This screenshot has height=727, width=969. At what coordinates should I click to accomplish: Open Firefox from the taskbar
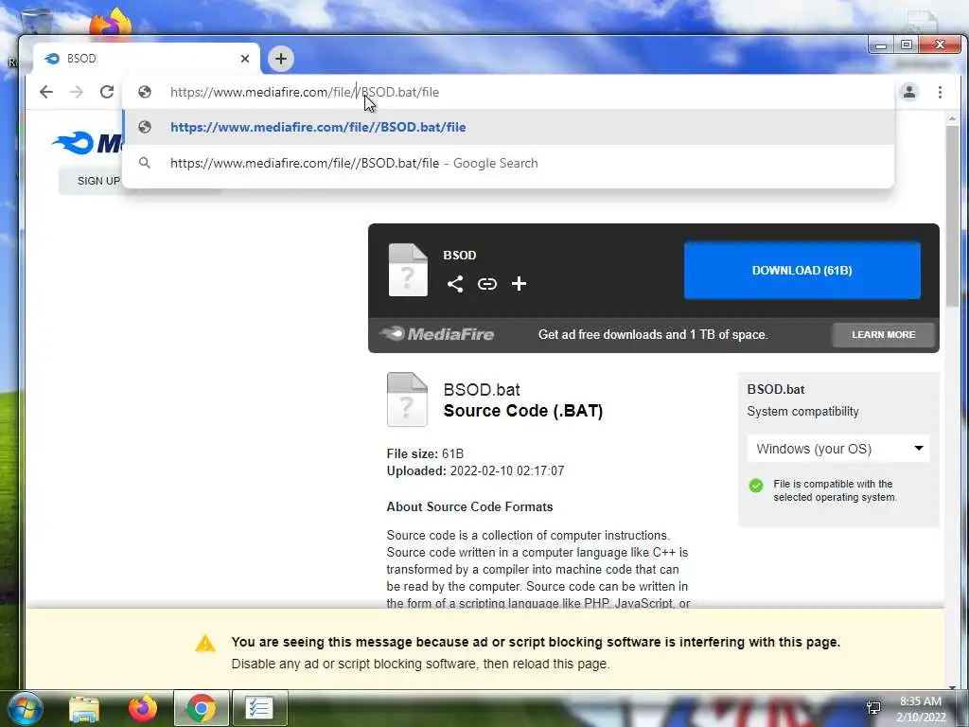point(143,708)
